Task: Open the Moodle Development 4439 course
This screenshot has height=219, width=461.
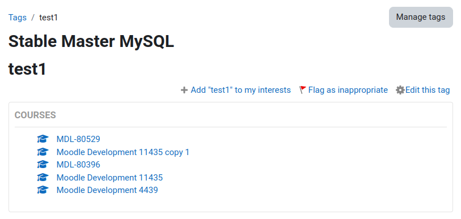Action: (x=107, y=190)
